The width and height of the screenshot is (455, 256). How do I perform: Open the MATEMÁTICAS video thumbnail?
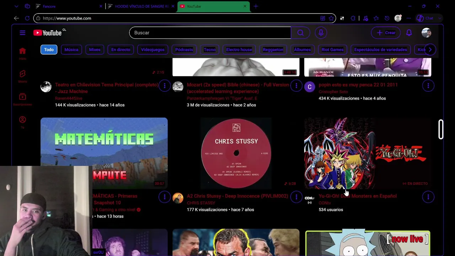[104, 153]
